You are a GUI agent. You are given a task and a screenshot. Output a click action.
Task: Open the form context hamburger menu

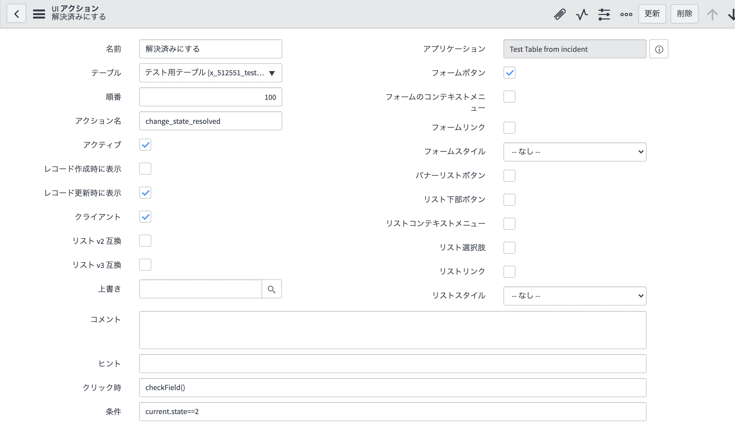(x=39, y=13)
